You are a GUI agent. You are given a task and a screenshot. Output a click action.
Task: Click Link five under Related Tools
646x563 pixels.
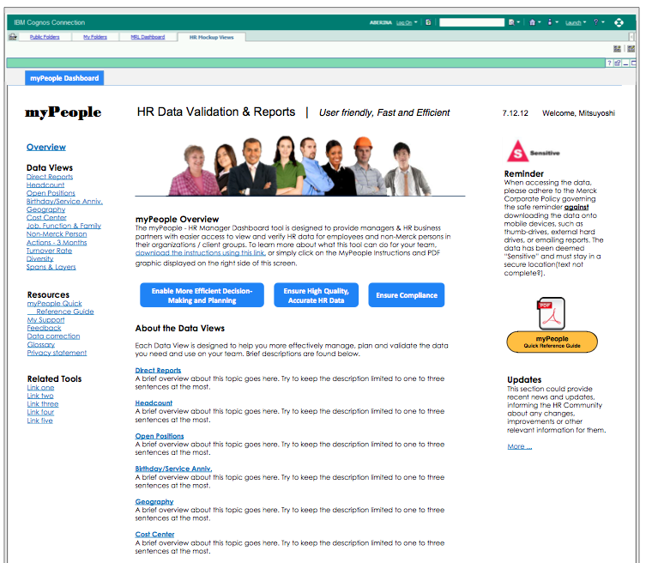(40, 421)
